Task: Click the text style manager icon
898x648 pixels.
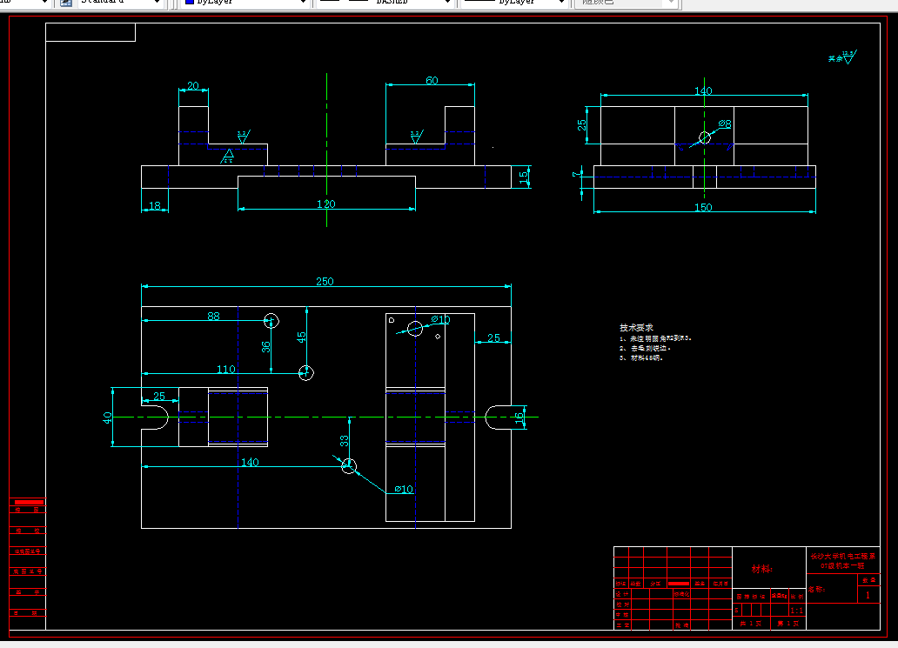Action: click(66, 3)
